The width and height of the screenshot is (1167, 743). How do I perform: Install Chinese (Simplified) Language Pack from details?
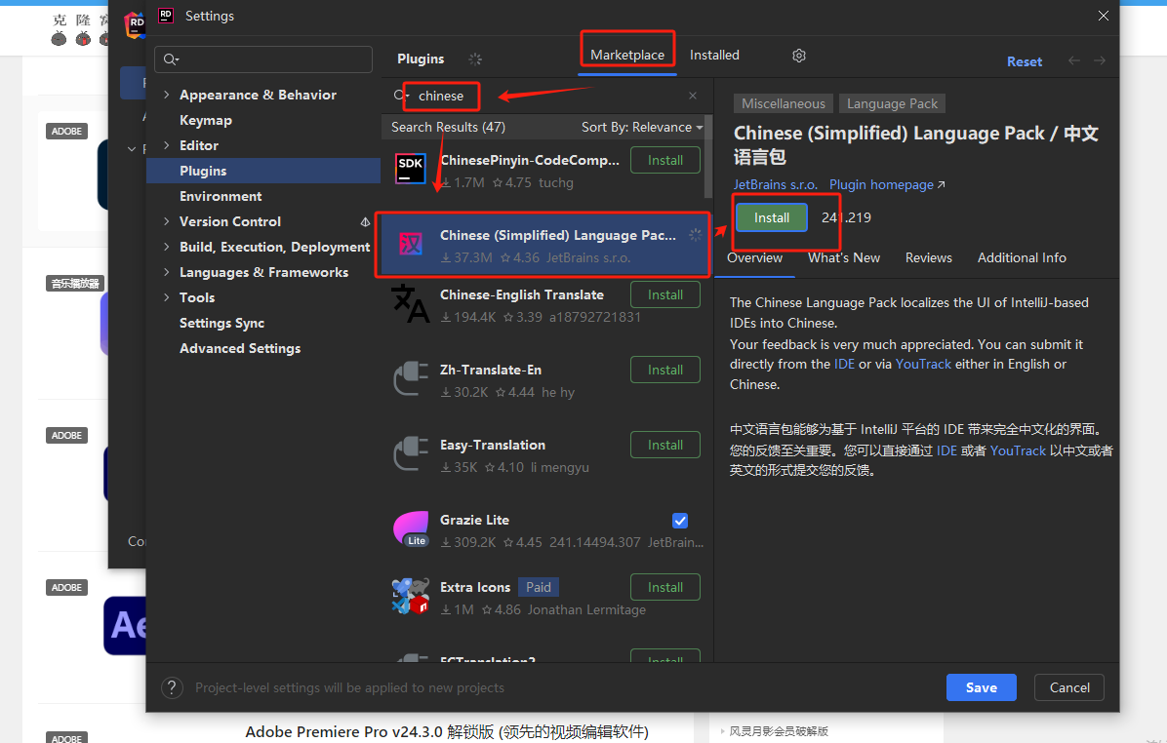click(x=772, y=217)
